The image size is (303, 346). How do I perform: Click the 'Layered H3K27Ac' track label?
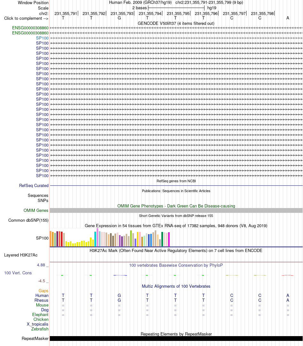[21, 255]
